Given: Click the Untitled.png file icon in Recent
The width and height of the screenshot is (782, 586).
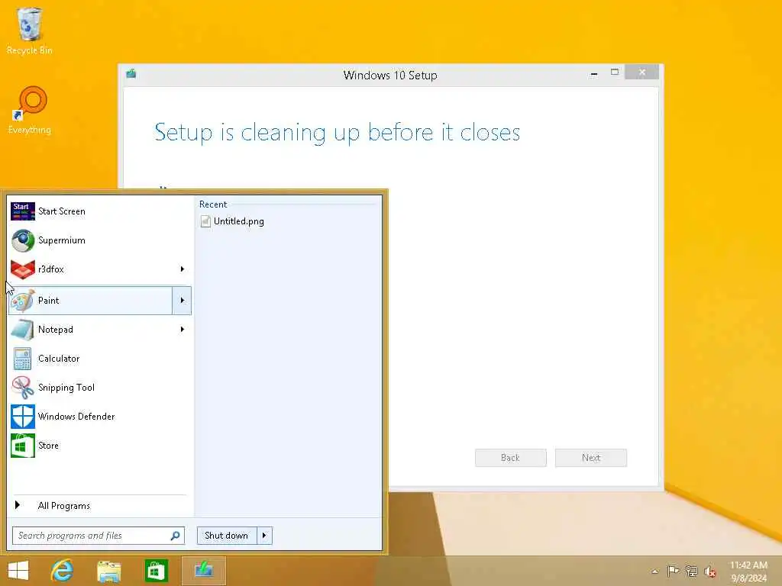Looking at the screenshot, I should [205, 221].
